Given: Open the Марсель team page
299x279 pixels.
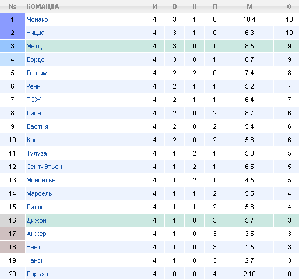Looking at the screenshot, I should click(x=39, y=193).
